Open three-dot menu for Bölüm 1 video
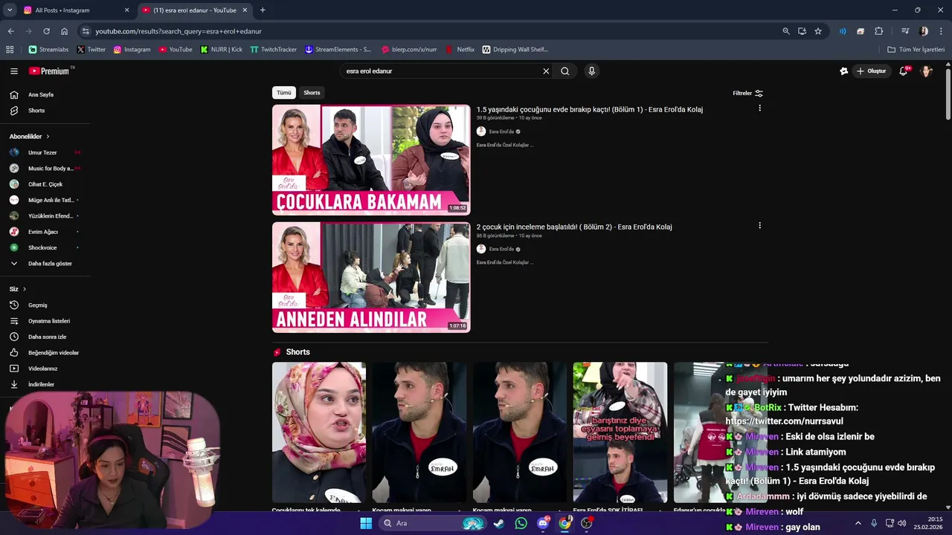 pyautogui.click(x=759, y=108)
